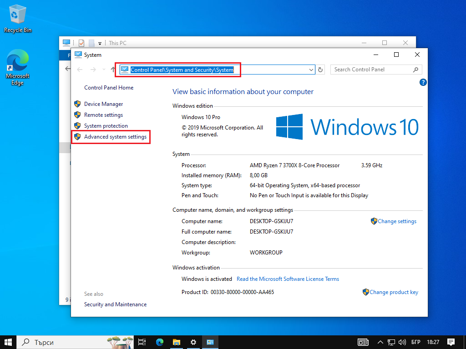Open File Explorer from taskbar
This screenshot has height=349, width=466.
[x=177, y=342]
